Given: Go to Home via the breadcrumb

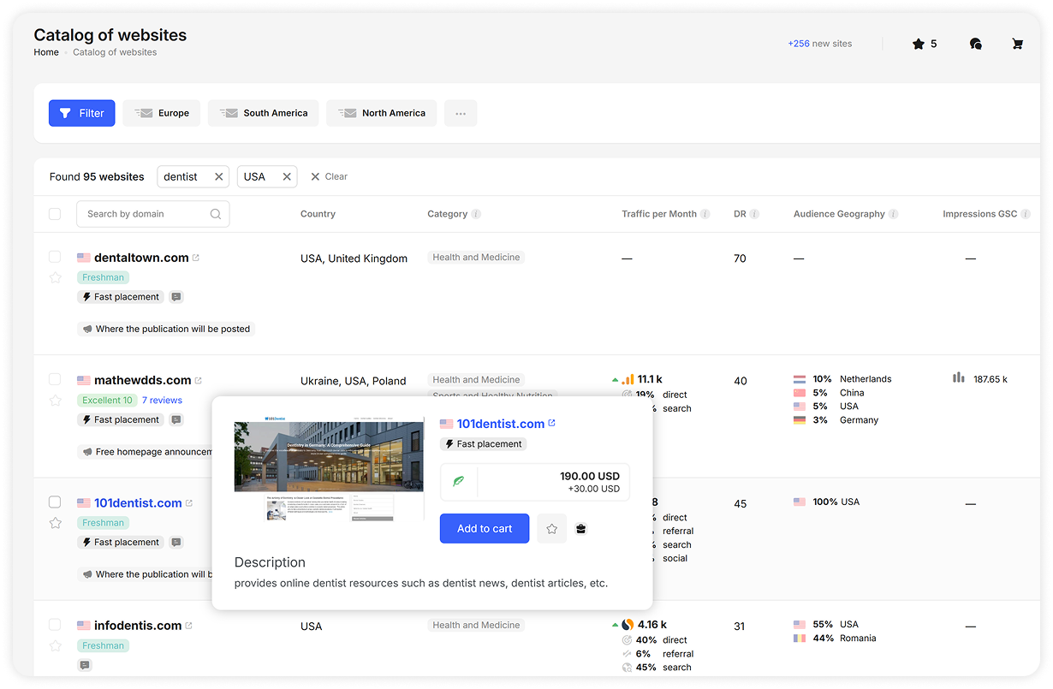Looking at the screenshot, I should pyautogui.click(x=46, y=52).
